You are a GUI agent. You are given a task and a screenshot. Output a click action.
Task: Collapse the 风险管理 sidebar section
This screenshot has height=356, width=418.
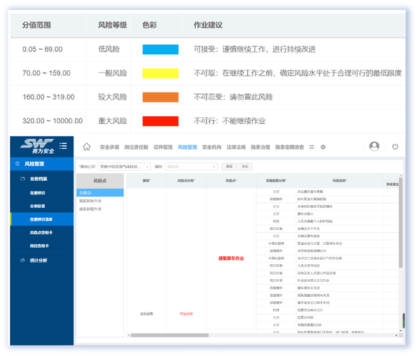[42, 164]
